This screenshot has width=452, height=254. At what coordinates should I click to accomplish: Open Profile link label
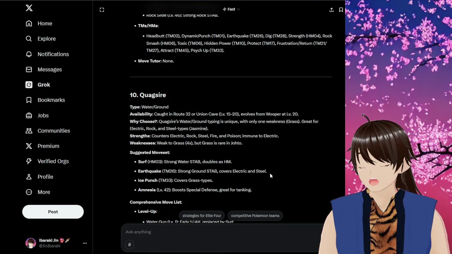tap(45, 177)
